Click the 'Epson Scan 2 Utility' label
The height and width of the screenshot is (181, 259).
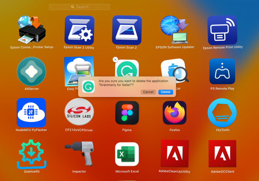[x=79, y=47]
